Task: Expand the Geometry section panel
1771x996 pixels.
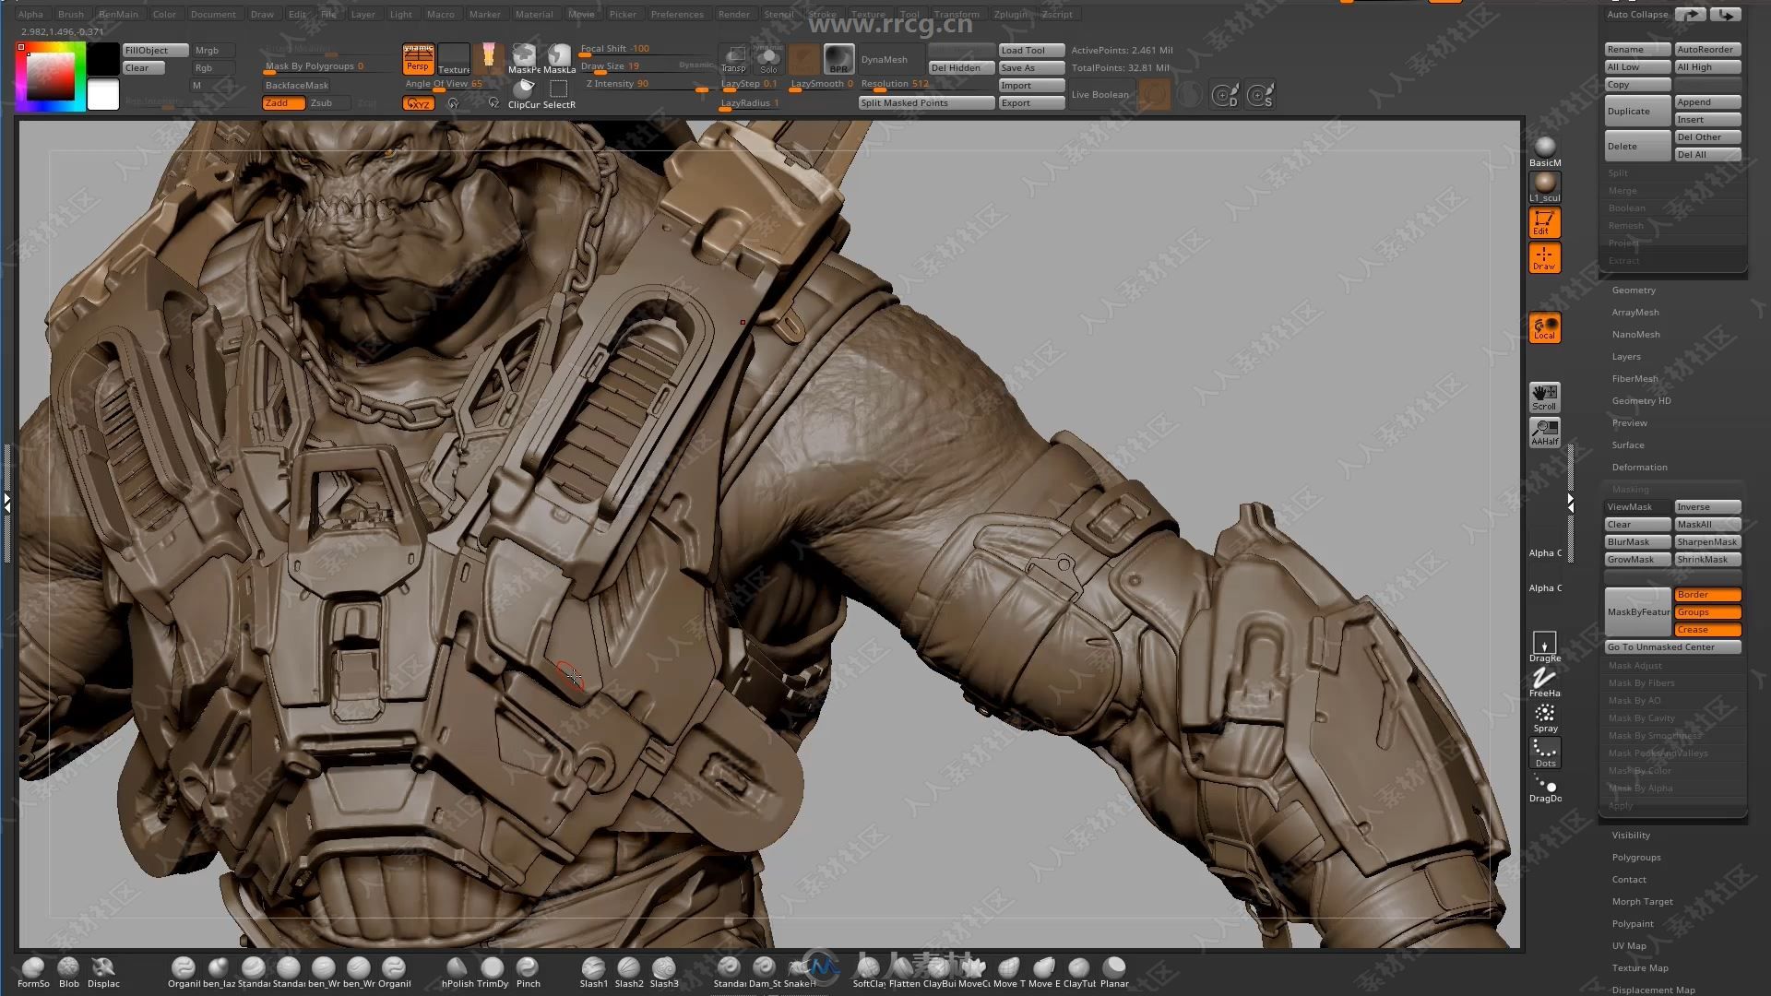Action: (x=1634, y=290)
